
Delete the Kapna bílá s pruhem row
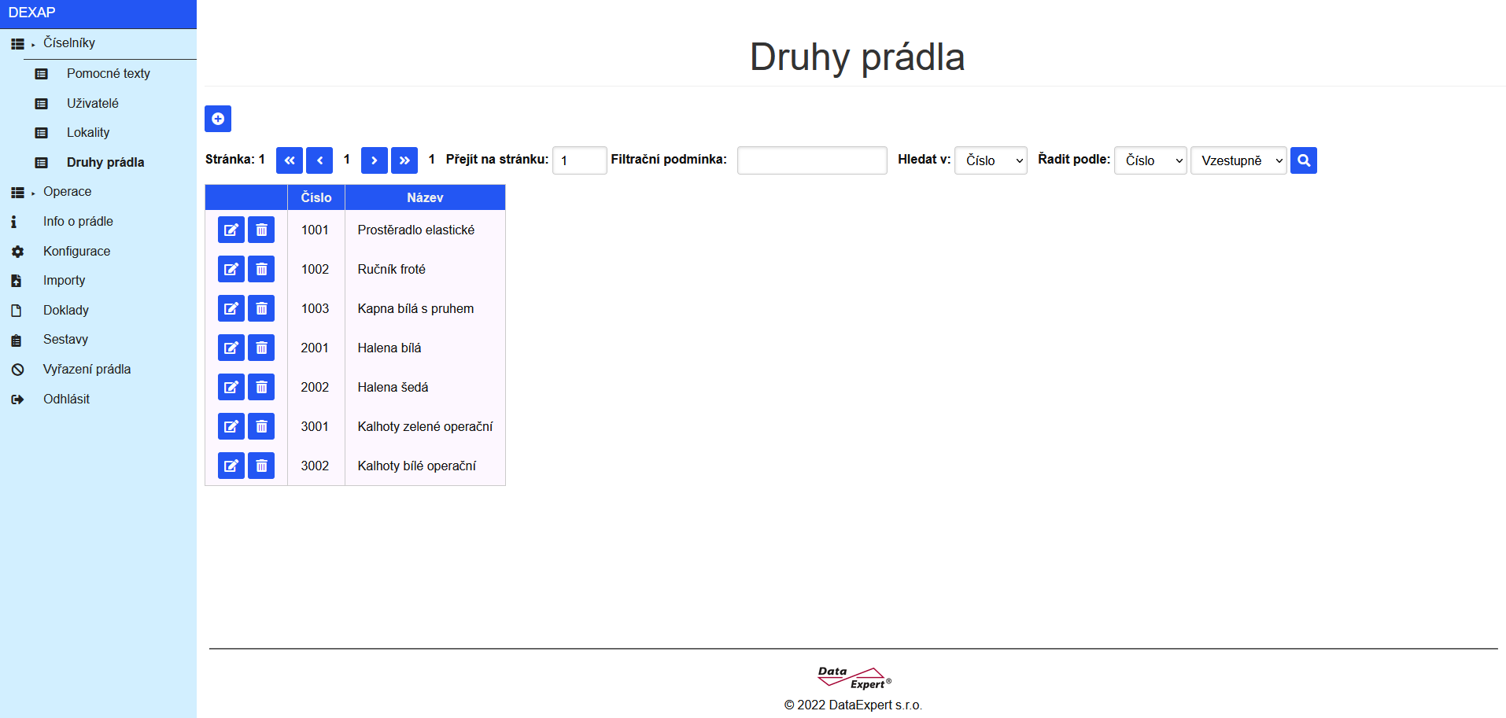point(261,308)
